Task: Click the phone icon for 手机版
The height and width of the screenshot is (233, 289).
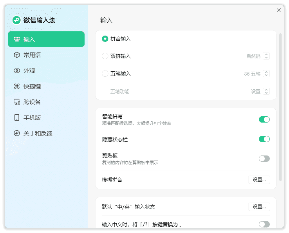Action: coord(17,118)
